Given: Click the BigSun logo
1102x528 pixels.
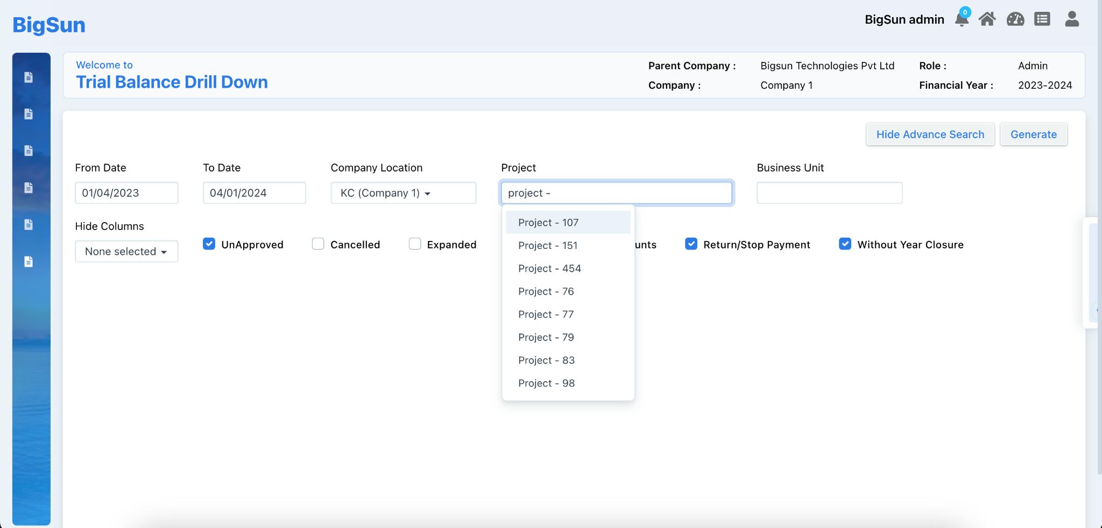Looking at the screenshot, I should pos(49,25).
